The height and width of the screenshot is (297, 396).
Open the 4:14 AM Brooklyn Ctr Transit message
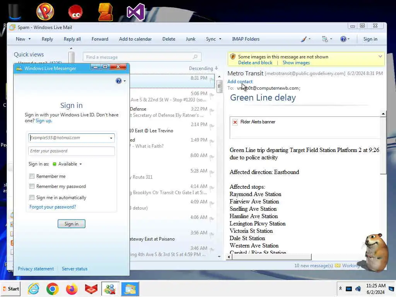click(x=172, y=189)
